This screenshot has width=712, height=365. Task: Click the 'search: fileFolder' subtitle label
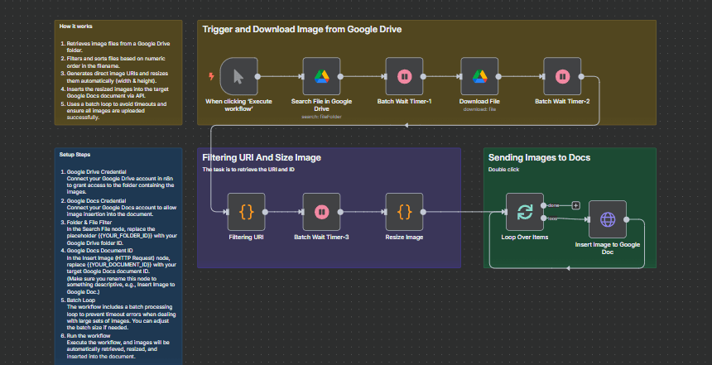click(321, 117)
